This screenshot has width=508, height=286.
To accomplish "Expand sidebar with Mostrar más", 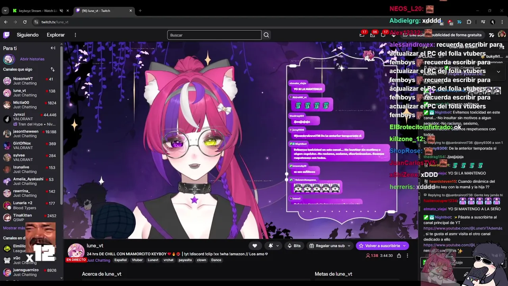I will tap(14, 228).
